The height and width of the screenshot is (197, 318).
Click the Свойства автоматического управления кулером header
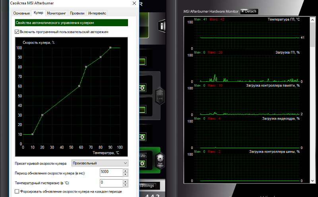pos(72,23)
